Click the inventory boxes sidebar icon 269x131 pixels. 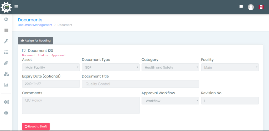(6, 74)
